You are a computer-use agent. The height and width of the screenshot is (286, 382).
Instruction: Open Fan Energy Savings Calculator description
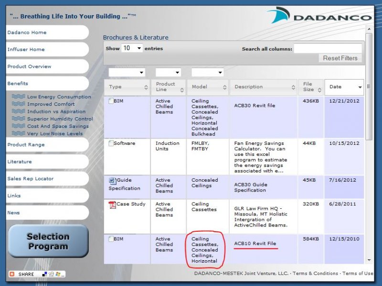pos(260,157)
